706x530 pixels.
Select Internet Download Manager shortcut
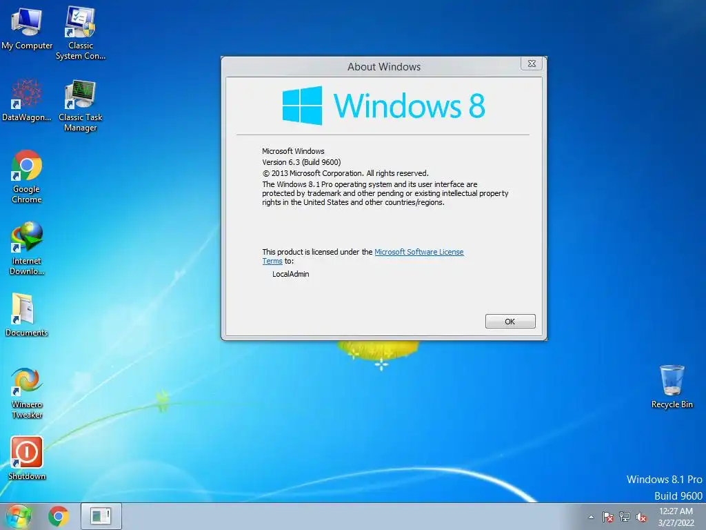click(27, 248)
